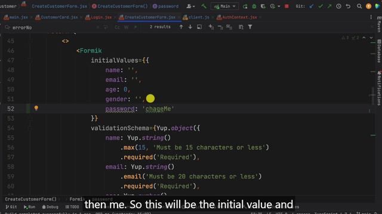This screenshot has width=382, height=214.
Task: Click Run with Coverage icon
Action: coord(263,7)
